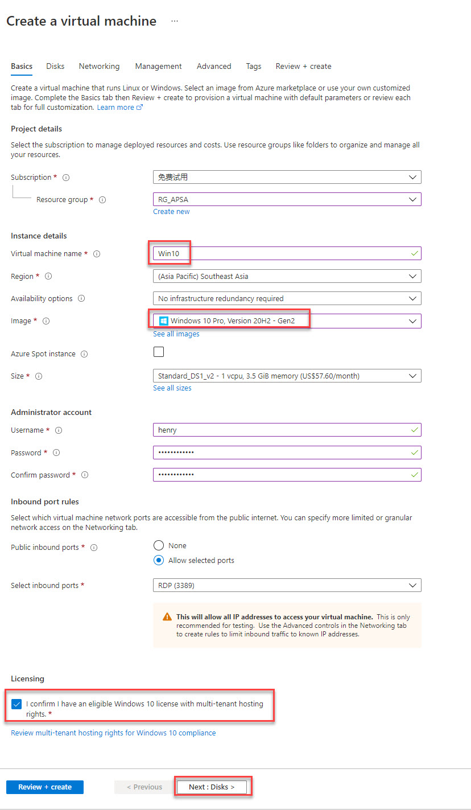
Task: Click the info icon beside Availability options
Action: tap(82, 299)
